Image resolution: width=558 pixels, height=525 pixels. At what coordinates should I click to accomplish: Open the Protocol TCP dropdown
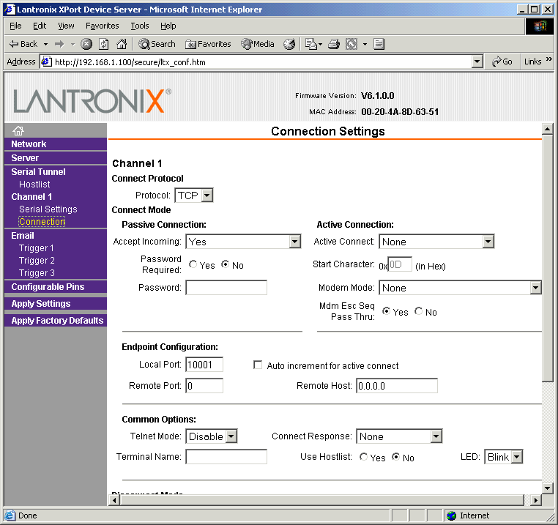pyautogui.click(x=194, y=196)
